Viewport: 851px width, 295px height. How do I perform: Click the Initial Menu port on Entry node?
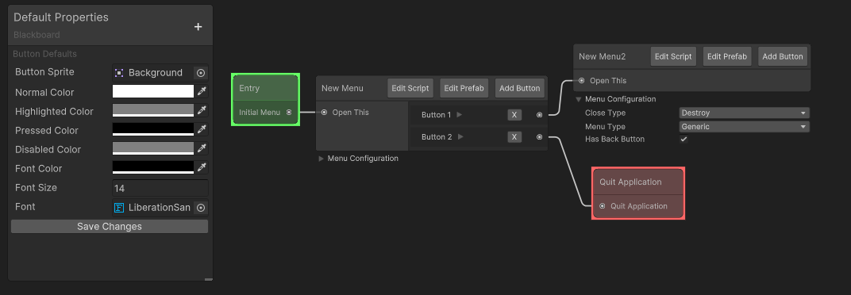[x=289, y=113]
